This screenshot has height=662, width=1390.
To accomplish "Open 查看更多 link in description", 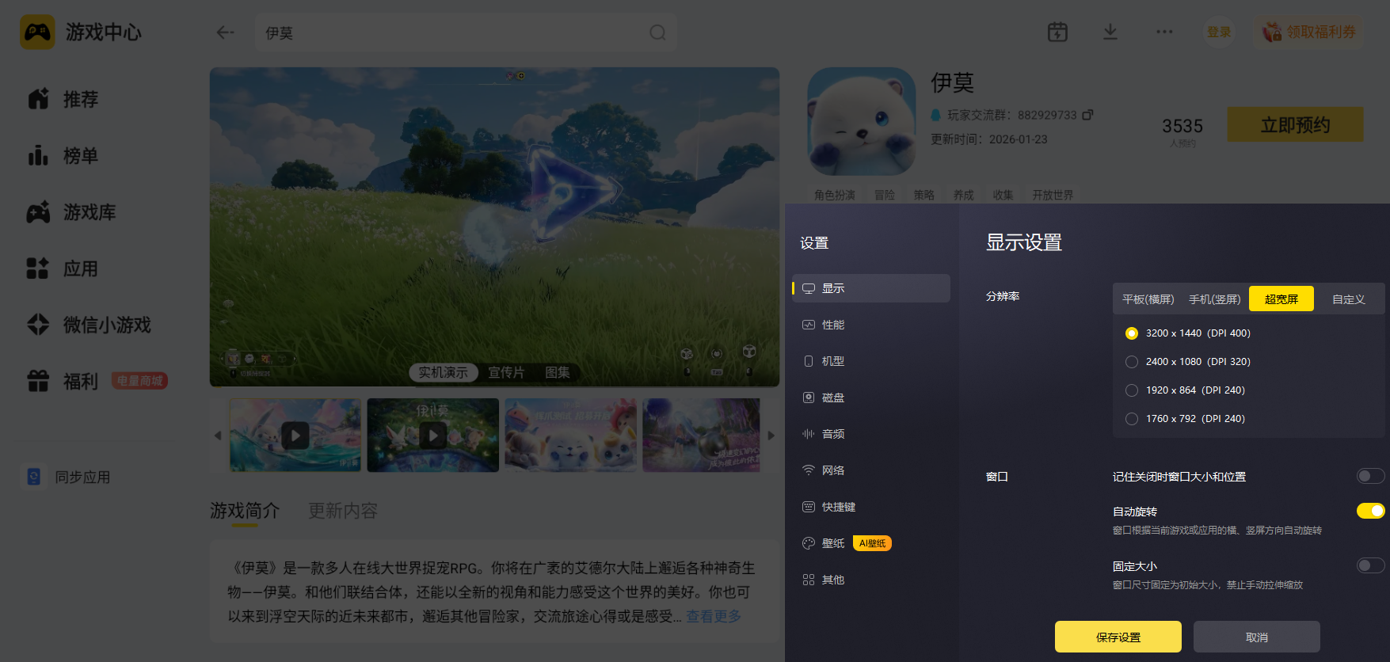I will coord(714,616).
